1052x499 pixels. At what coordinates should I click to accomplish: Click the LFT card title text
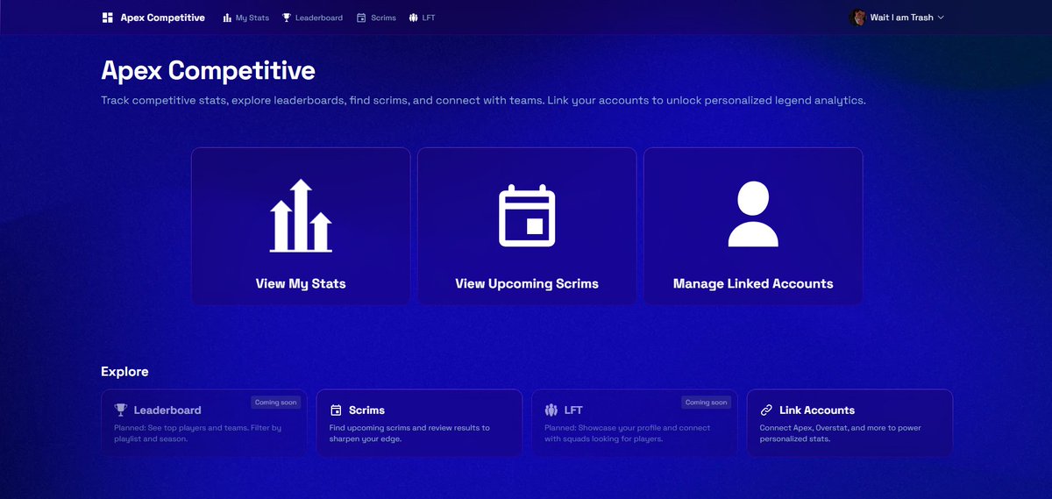(573, 410)
